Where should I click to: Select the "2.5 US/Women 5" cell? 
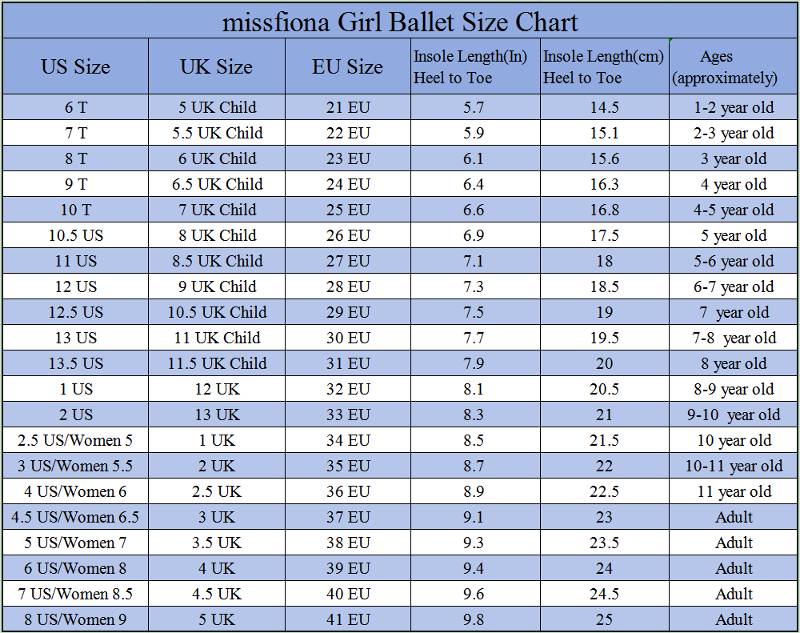click(x=76, y=441)
